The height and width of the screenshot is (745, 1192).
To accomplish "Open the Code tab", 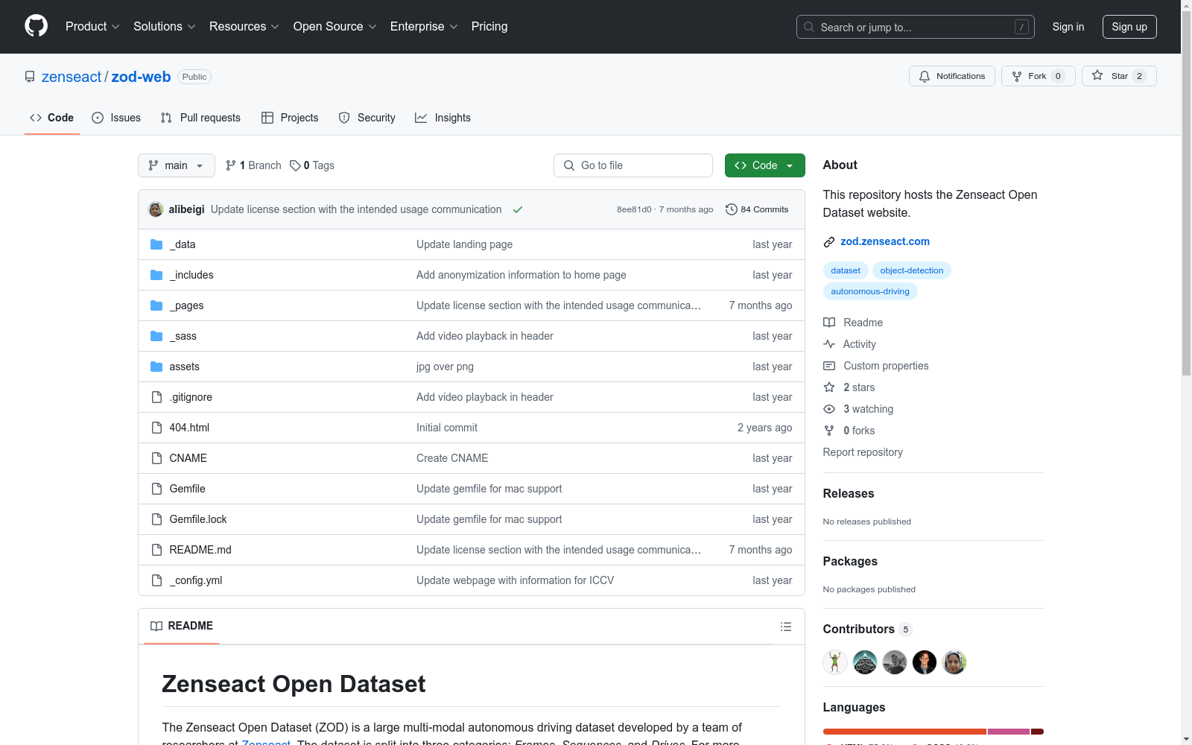I will [52, 118].
